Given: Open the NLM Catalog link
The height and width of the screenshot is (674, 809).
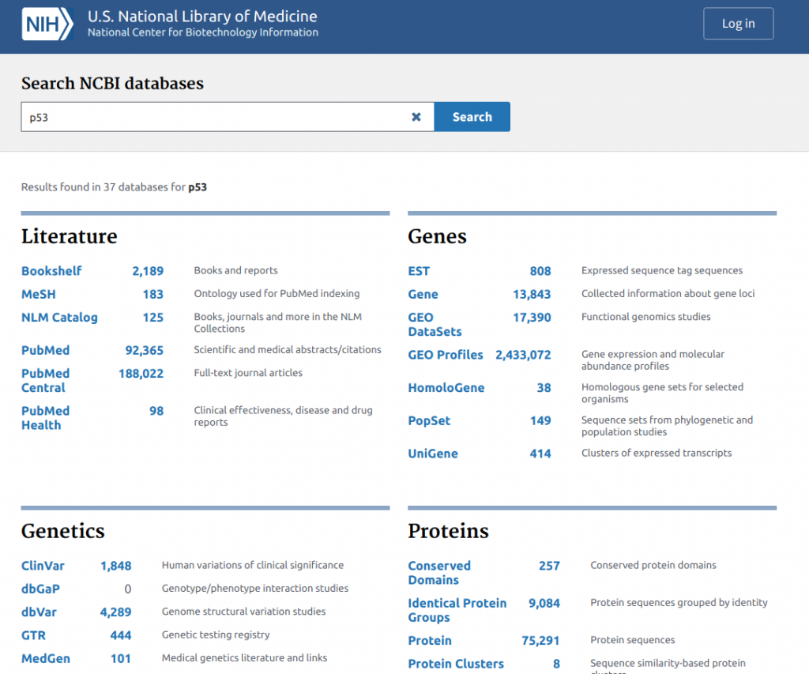Looking at the screenshot, I should (x=59, y=318).
